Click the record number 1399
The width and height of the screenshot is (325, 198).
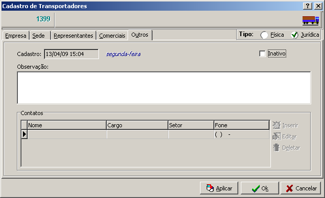click(43, 19)
